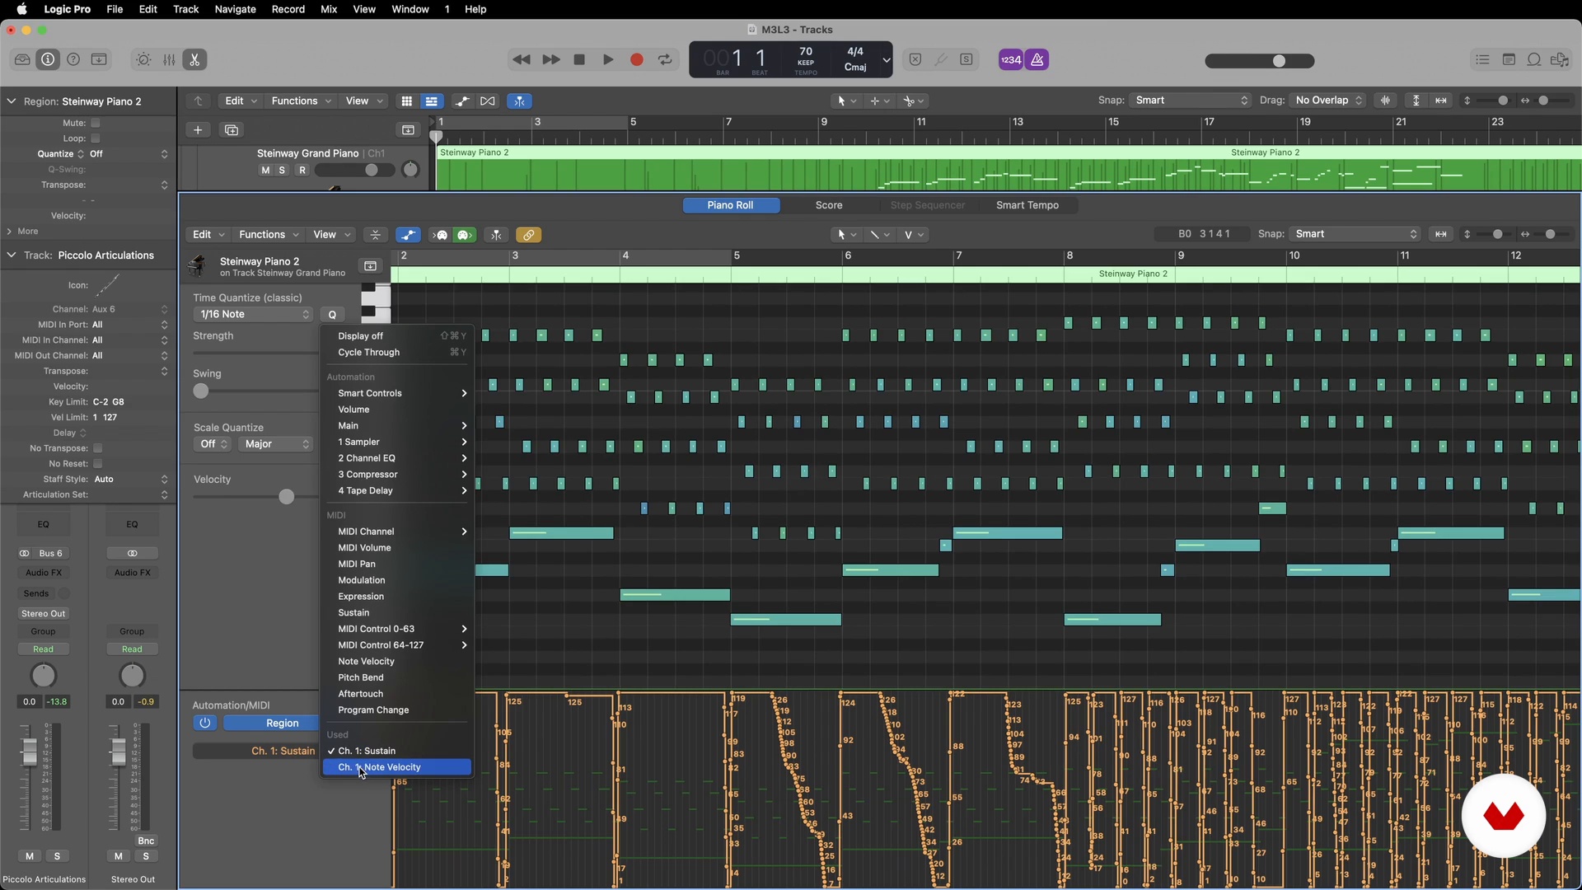
Task: Toggle Flex button in Tracks toolbar
Action: coord(488,101)
